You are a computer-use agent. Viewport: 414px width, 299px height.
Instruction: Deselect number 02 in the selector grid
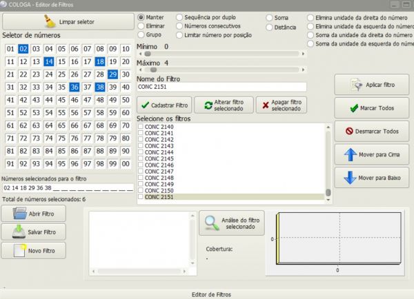(x=23, y=49)
